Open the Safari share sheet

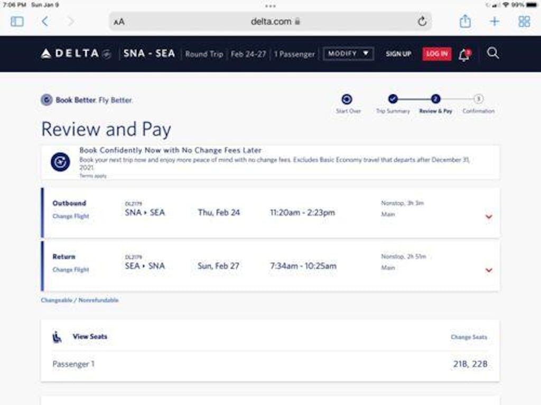point(465,22)
